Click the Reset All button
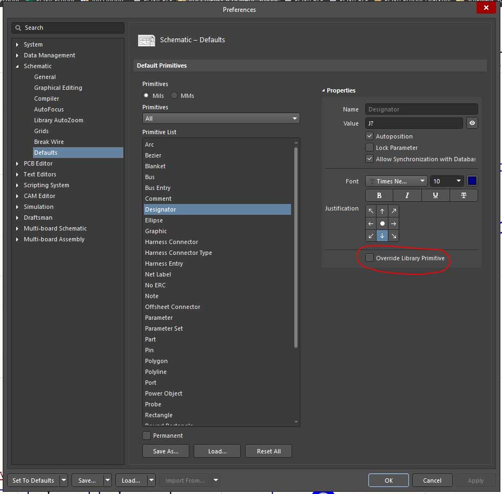502x494 pixels. tap(268, 451)
